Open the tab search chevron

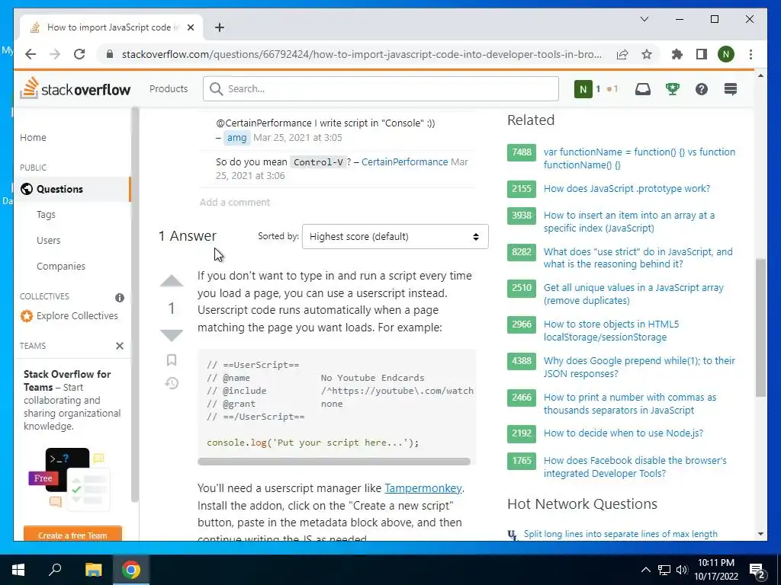point(644,19)
